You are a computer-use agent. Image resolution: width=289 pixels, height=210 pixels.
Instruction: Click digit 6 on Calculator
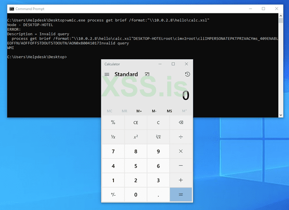(x=158, y=166)
